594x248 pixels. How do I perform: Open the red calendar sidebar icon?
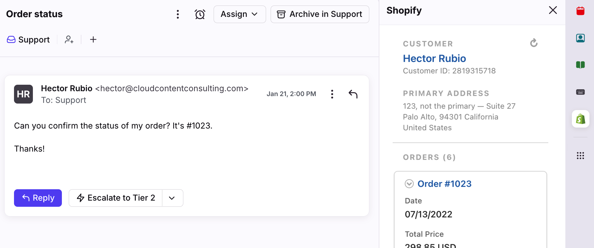580,11
